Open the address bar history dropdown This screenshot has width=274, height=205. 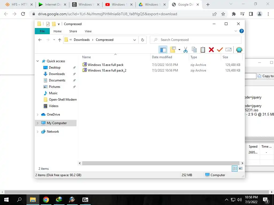tap(135, 40)
